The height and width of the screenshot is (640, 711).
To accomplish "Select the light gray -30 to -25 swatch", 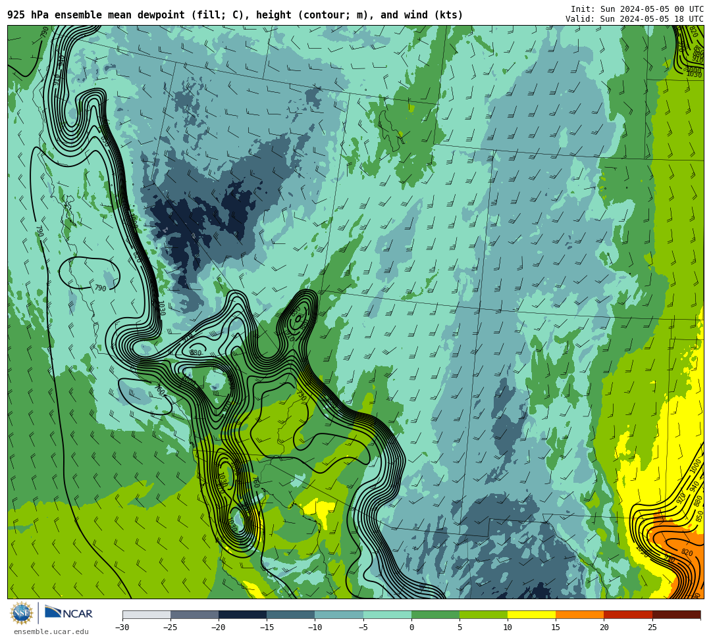I will [x=146, y=614].
